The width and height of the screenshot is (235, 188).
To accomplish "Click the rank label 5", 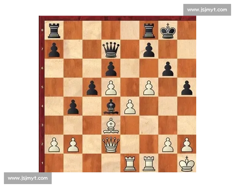I will click(x=42, y=87).
